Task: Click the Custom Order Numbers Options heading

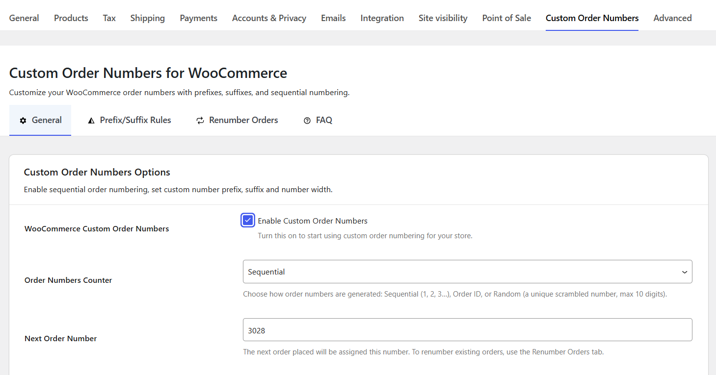Action: click(x=97, y=172)
